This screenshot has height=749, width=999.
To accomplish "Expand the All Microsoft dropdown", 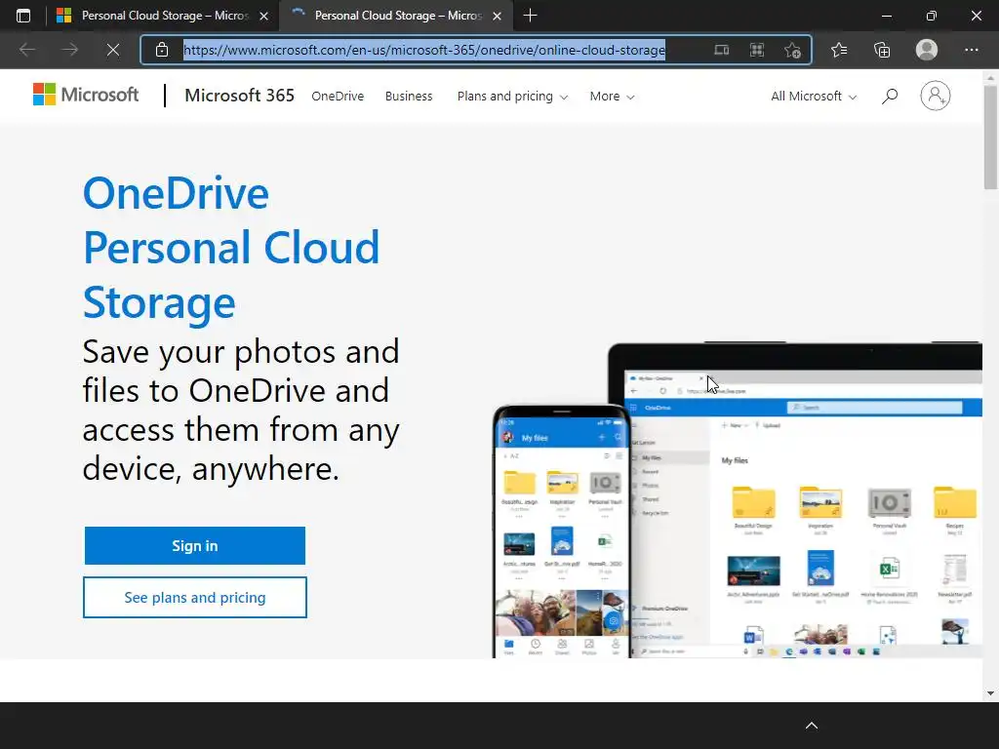I will click(814, 97).
